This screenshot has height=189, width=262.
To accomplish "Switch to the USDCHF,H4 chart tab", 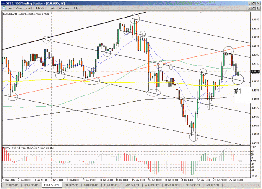I will pos(31,185).
